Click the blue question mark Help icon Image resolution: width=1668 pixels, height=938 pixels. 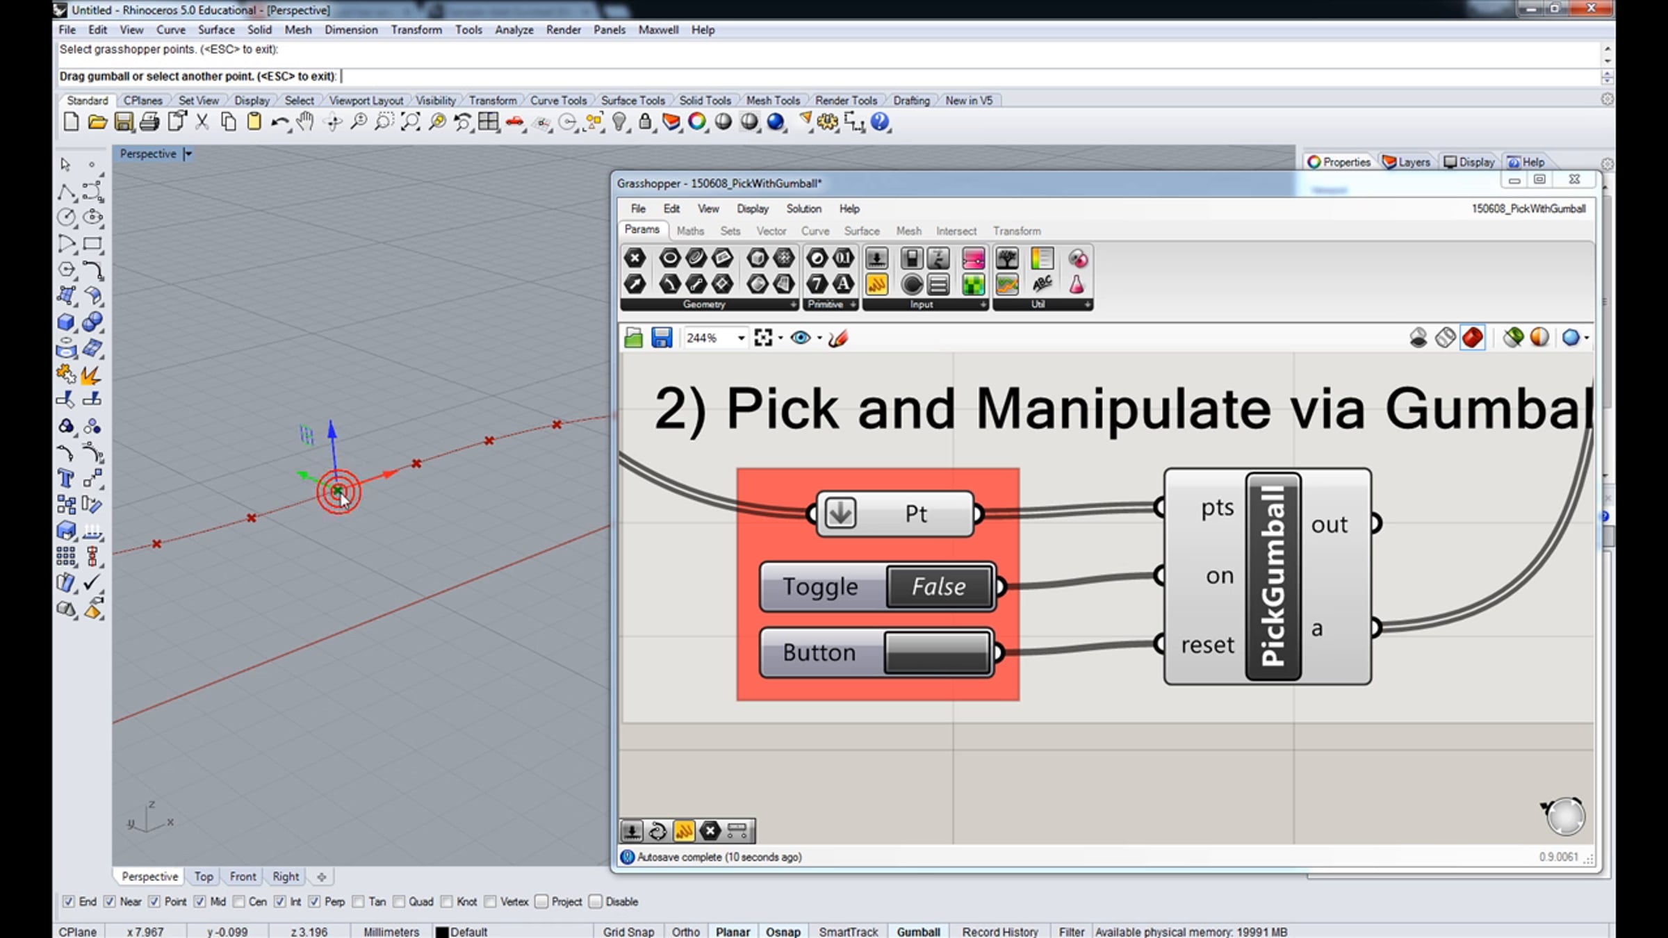point(880,122)
